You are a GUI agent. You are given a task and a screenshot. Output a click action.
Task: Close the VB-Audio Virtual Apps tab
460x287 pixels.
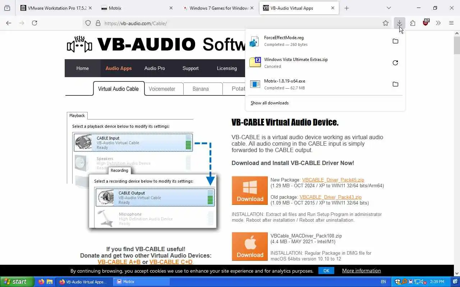click(332, 8)
